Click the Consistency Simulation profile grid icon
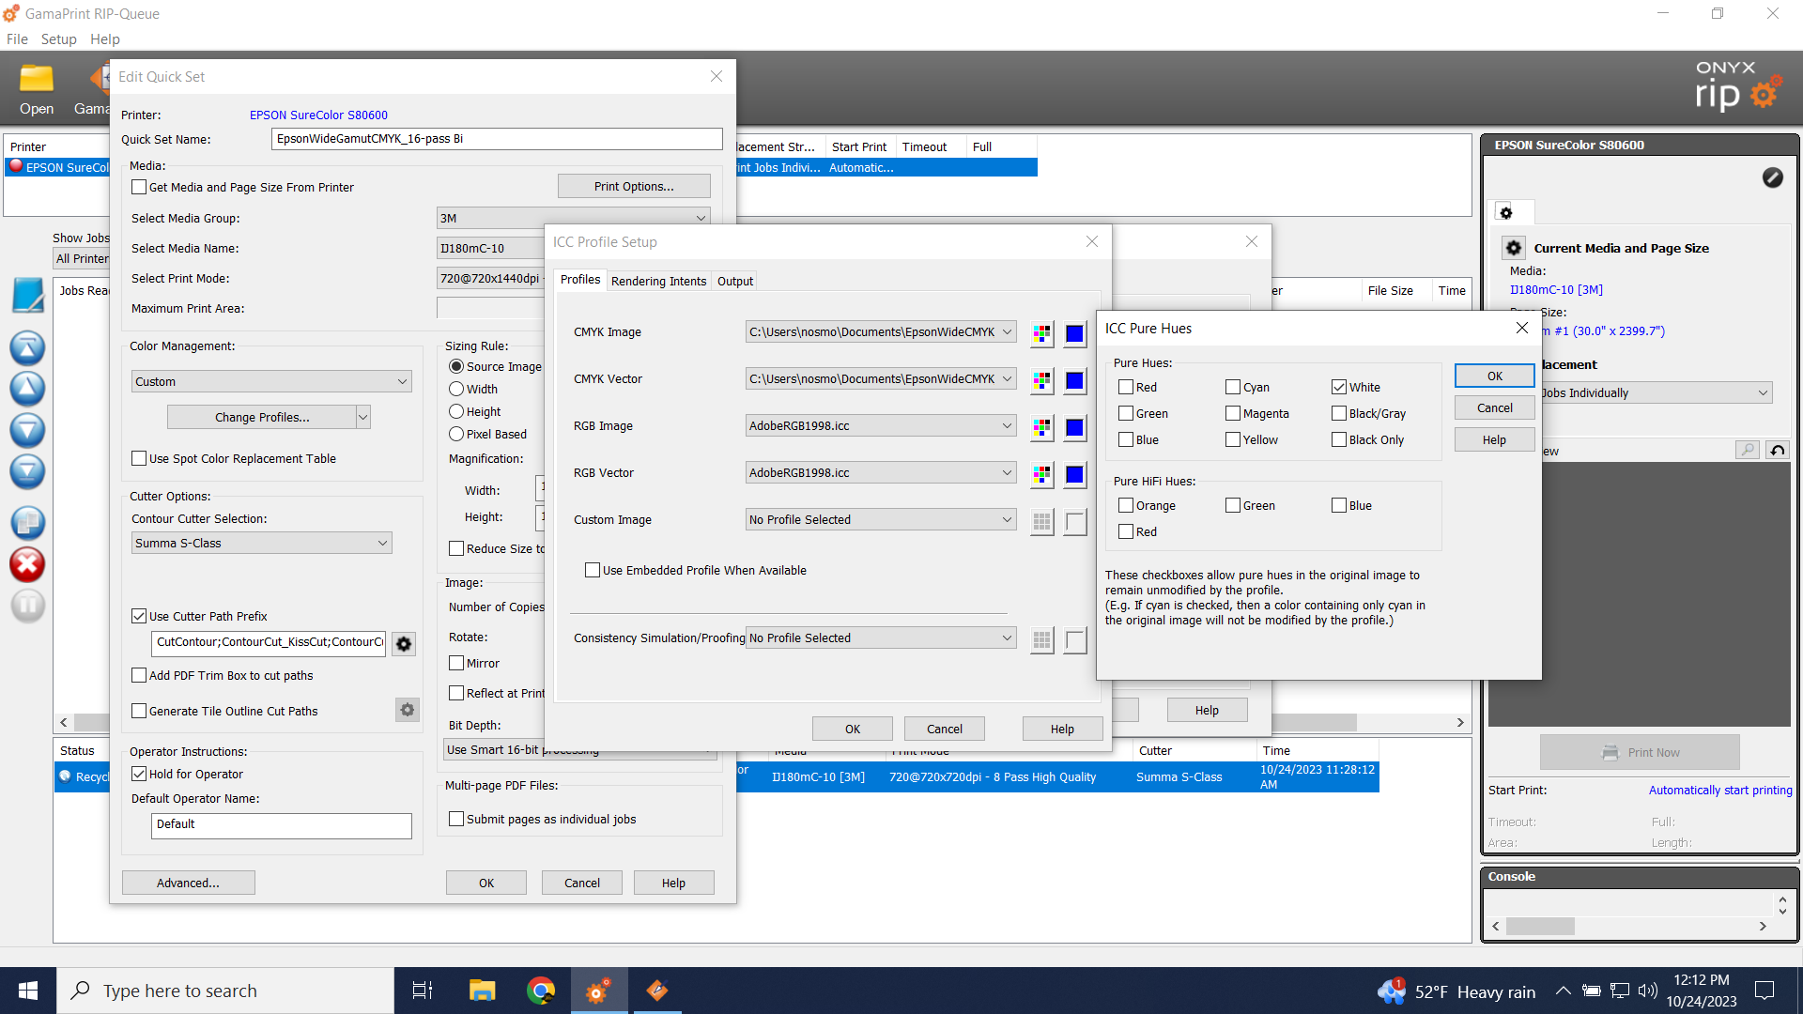Image resolution: width=1803 pixels, height=1014 pixels. click(x=1041, y=639)
